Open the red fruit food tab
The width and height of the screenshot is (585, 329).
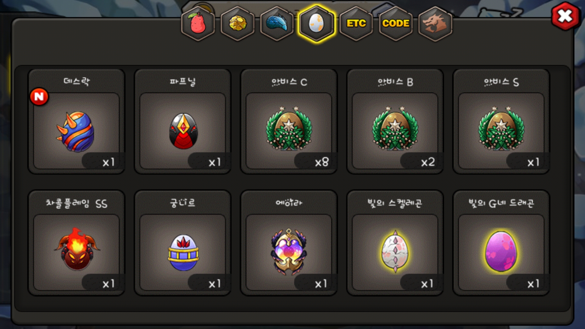[198, 24]
